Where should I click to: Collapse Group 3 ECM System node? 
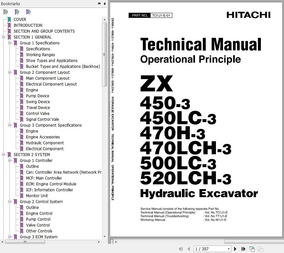coord(9,237)
